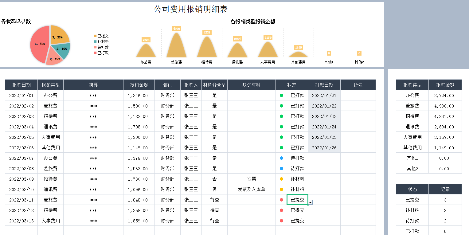Viewport: 469px width, 235px height.
Task: Click the 报销金额 column header
Action: click(x=139, y=84)
